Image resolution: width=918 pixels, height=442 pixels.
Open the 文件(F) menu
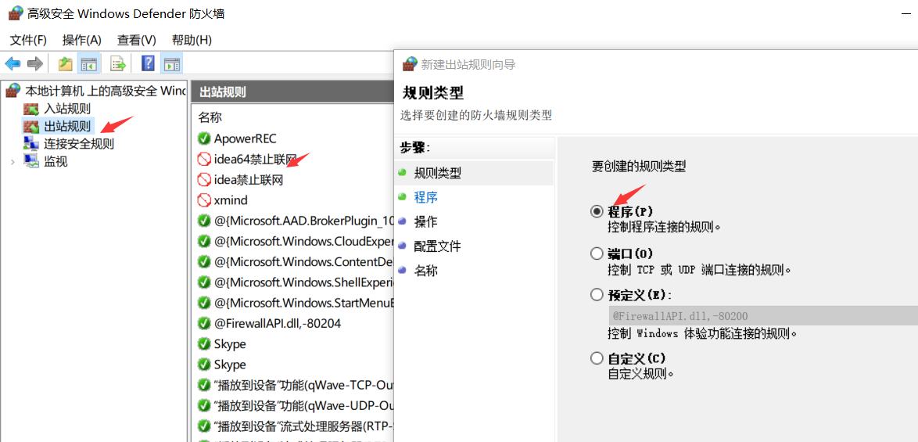tap(28, 40)
